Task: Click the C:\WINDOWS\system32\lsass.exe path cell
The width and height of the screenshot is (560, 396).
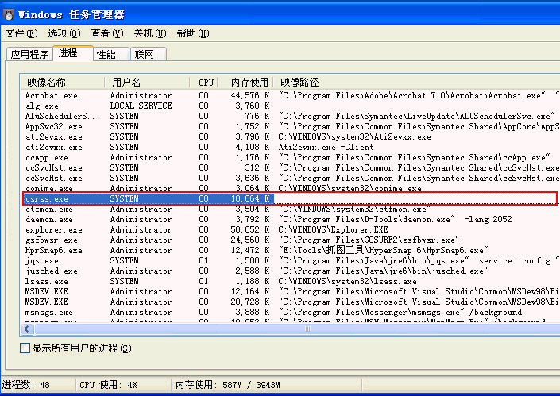Action: coord(347,282)
